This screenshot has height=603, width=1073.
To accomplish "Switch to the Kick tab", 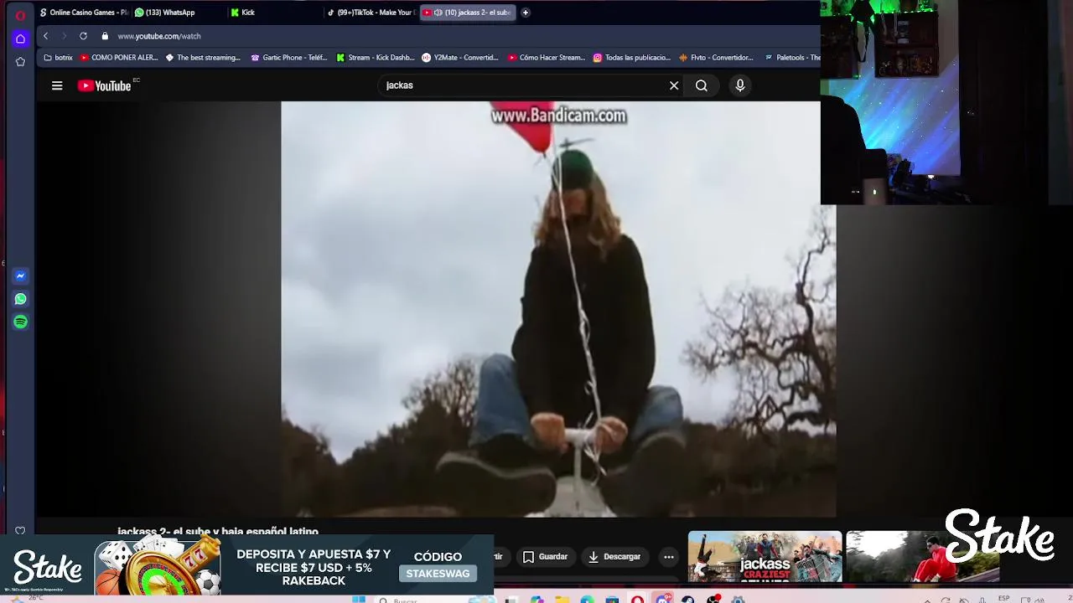I will [275, 13].
